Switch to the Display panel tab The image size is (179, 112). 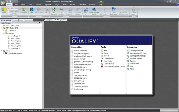(x=15, y=20)
